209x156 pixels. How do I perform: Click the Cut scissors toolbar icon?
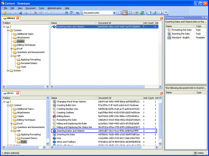[21, 13]
